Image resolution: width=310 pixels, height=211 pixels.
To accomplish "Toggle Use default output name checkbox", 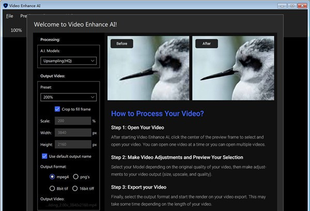I will (x=44, y=156).
